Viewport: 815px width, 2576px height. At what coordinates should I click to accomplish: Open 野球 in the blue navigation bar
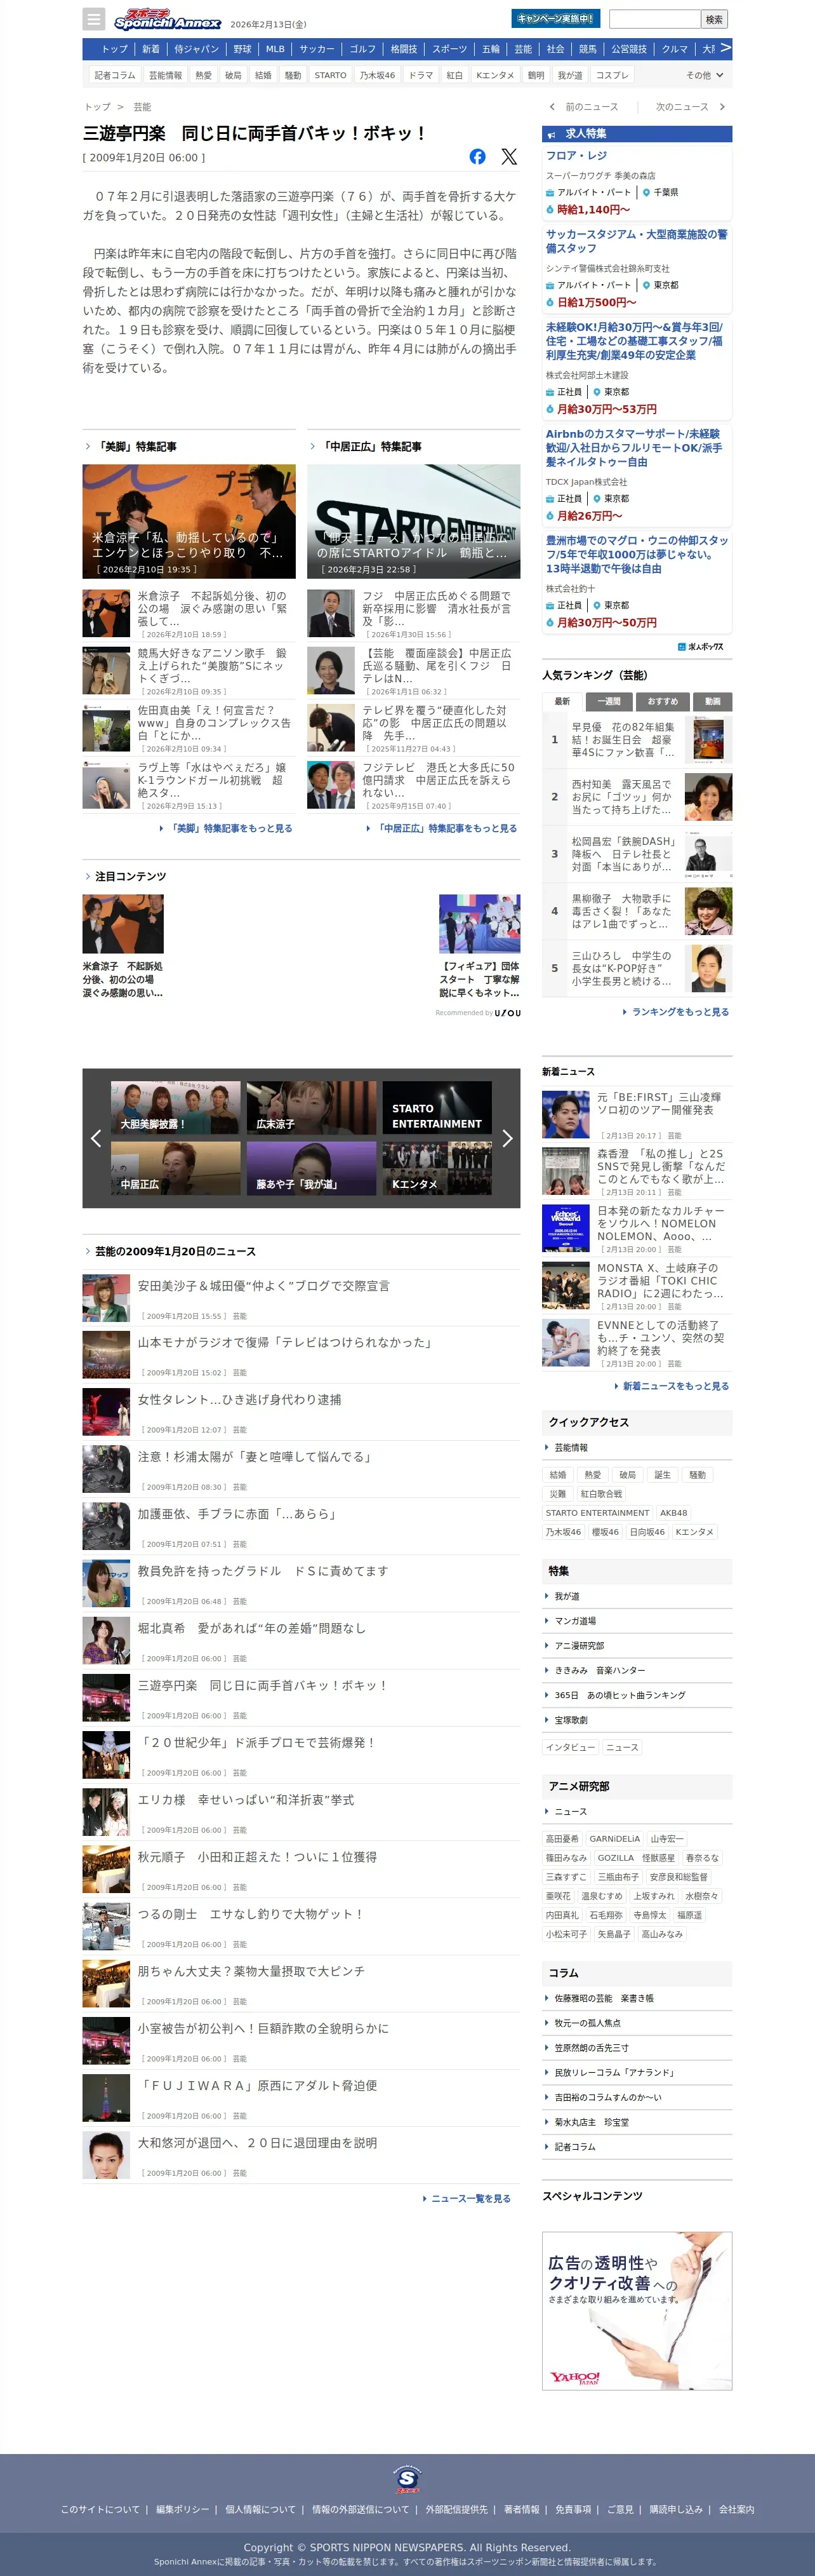[x=242, y=49]
